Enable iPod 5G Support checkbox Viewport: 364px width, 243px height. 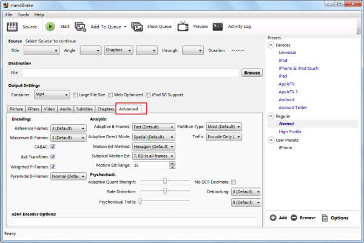tap(148, 95)
